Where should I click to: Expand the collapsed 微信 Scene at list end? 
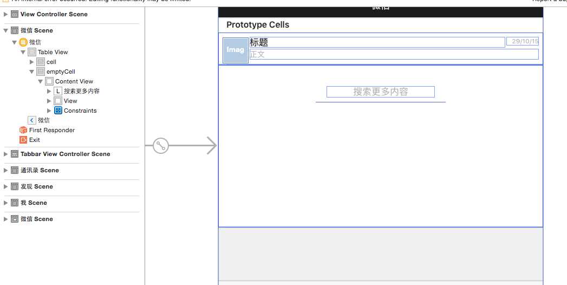5,219
